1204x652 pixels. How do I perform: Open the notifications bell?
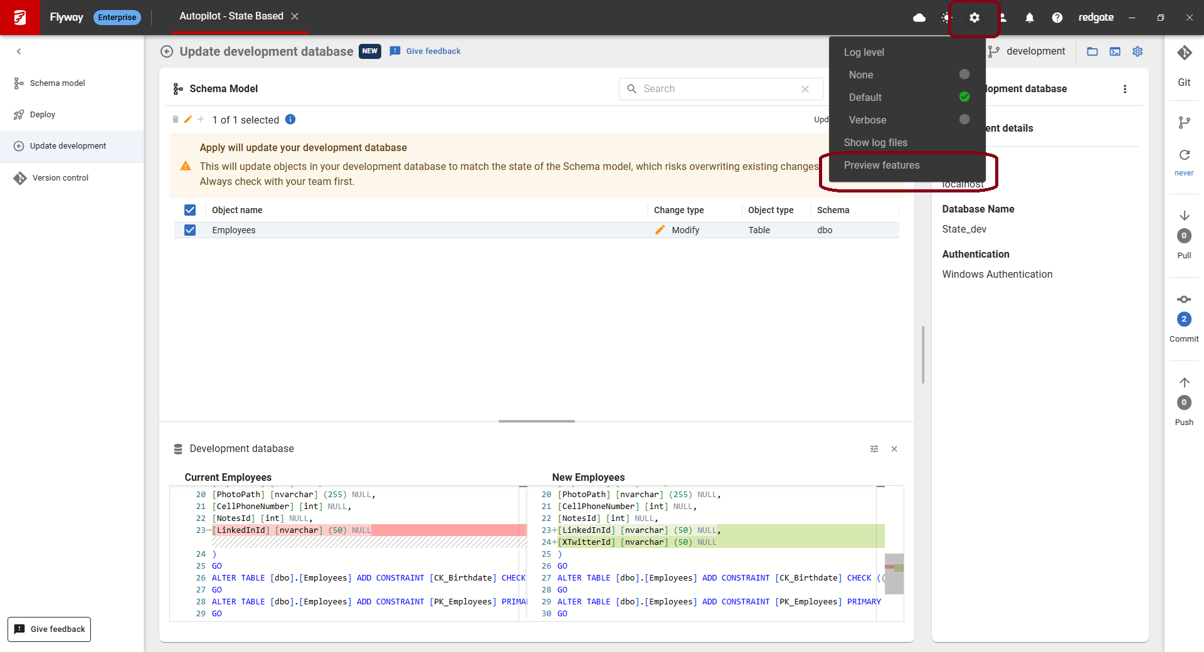tap(1029, 18)
